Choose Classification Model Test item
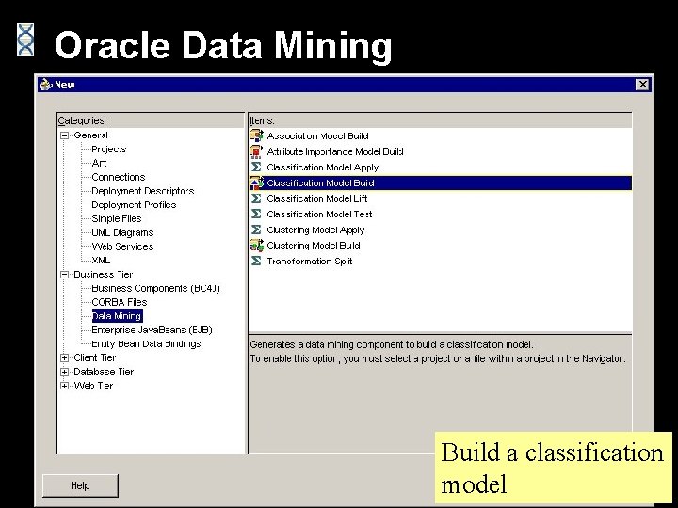Screen dimensions: 678x508 click(319, 214)
